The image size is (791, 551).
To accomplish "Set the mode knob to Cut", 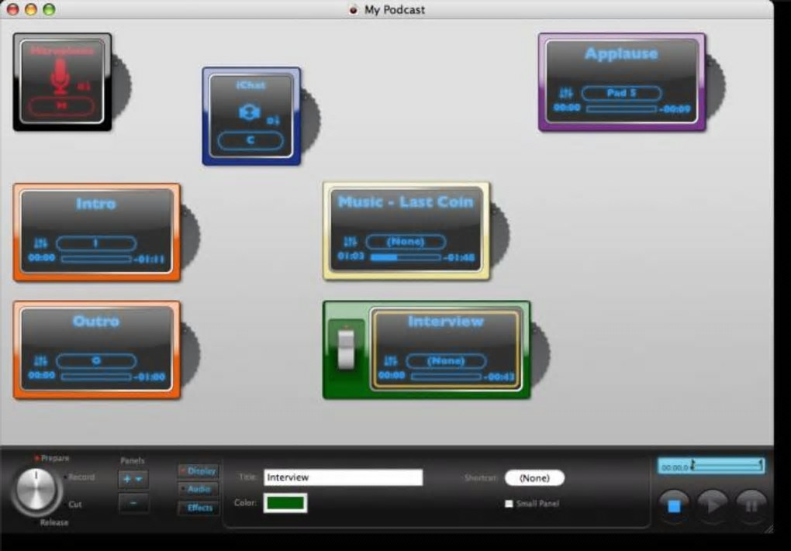I will pyautogui.click(x=74, y=505).
